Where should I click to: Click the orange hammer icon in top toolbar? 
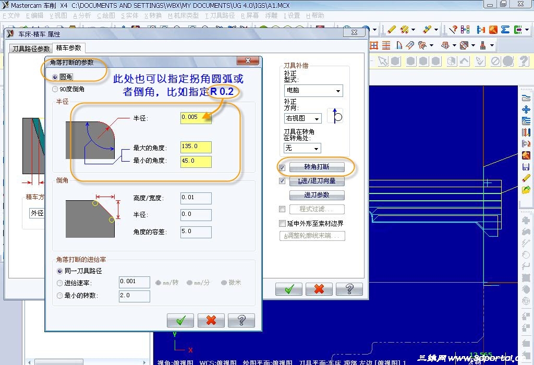493,30
